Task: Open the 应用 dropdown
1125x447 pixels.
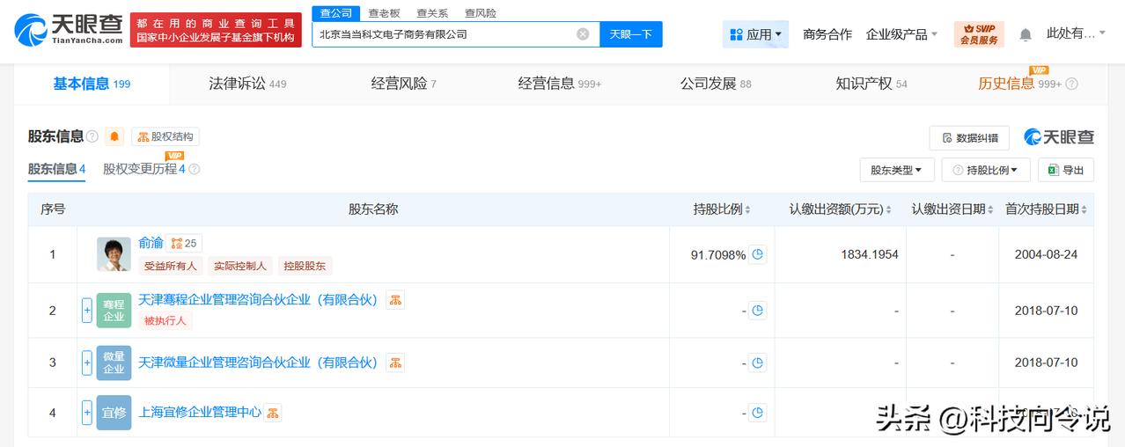Action: point(755,34)
